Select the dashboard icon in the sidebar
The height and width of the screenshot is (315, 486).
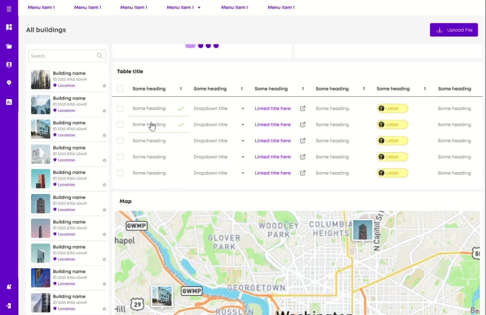9,27
